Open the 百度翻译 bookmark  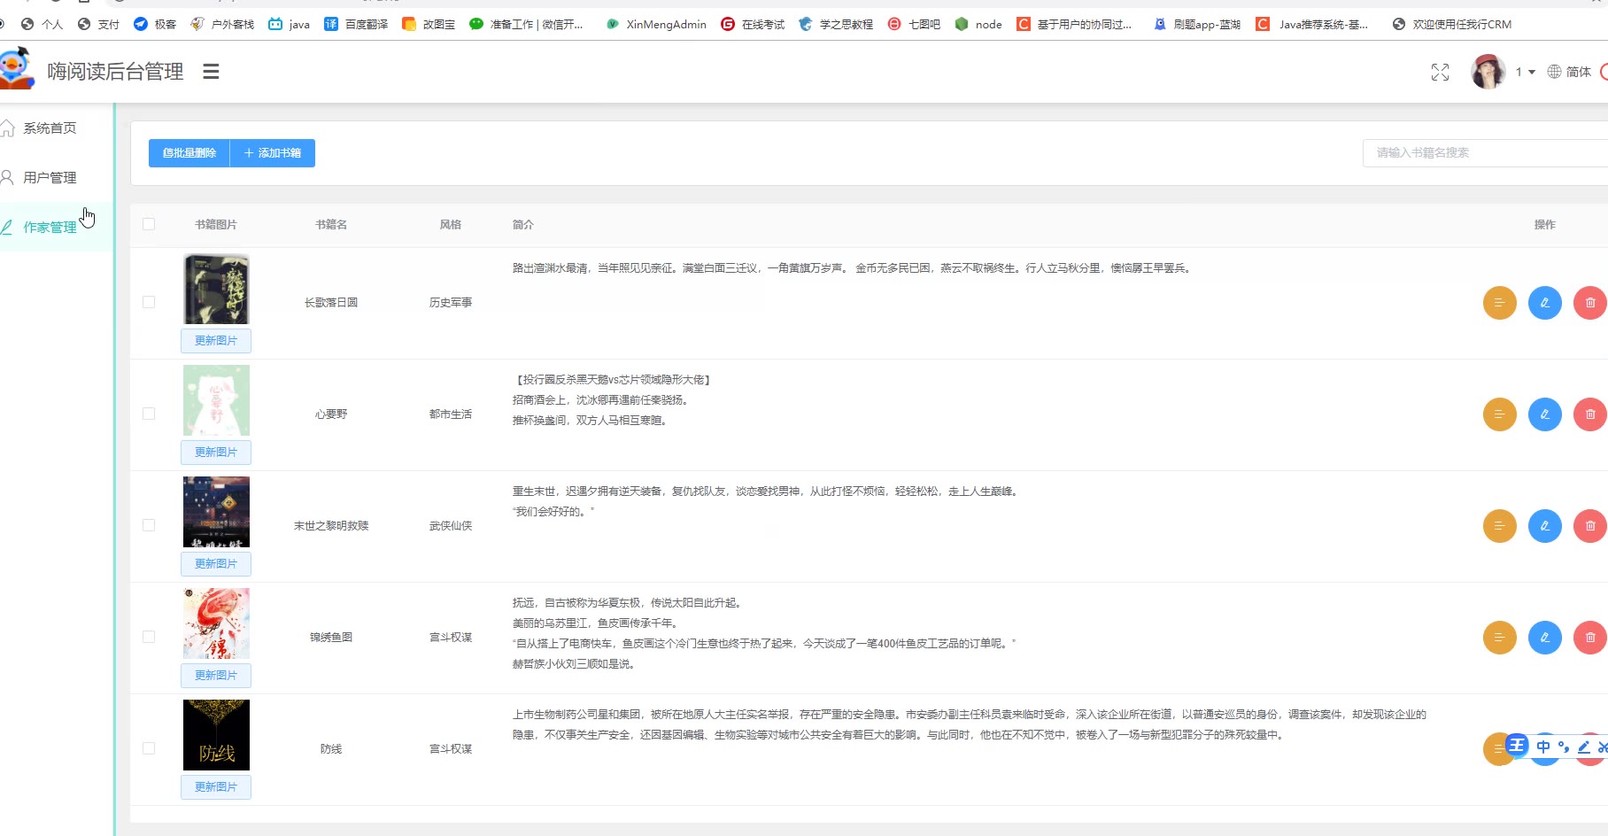click(x=356, y=24)
